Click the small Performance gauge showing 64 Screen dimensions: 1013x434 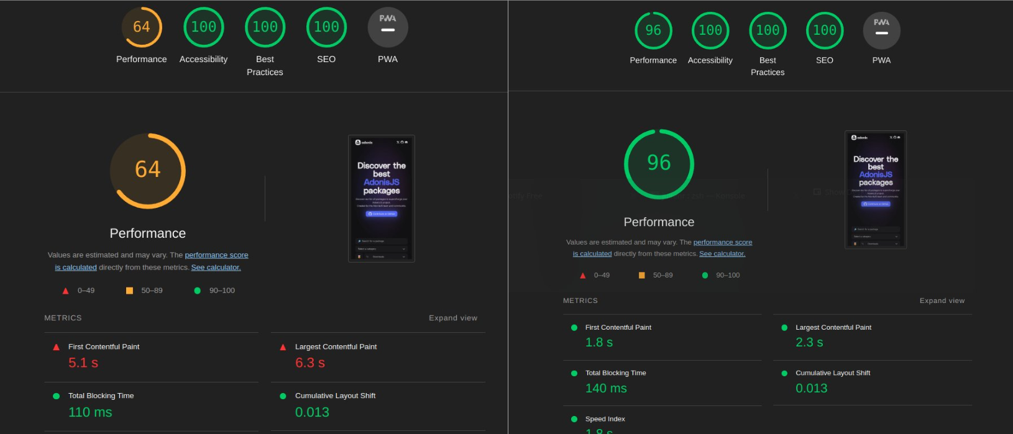(142, 27)
